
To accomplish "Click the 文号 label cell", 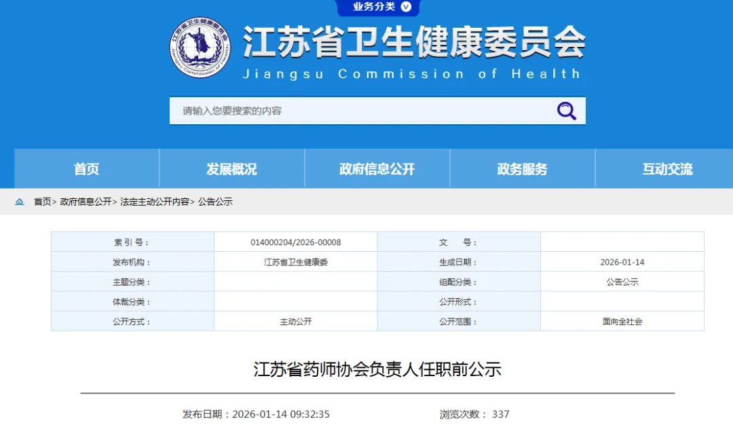I will pyautogui.click(x=459, y=242).
